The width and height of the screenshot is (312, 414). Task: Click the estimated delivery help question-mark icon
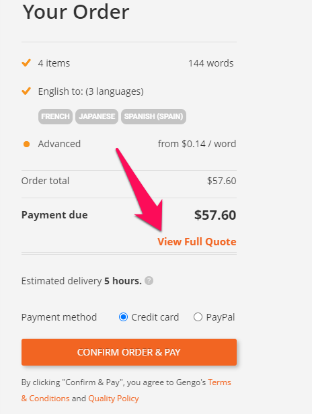point(149,281)
